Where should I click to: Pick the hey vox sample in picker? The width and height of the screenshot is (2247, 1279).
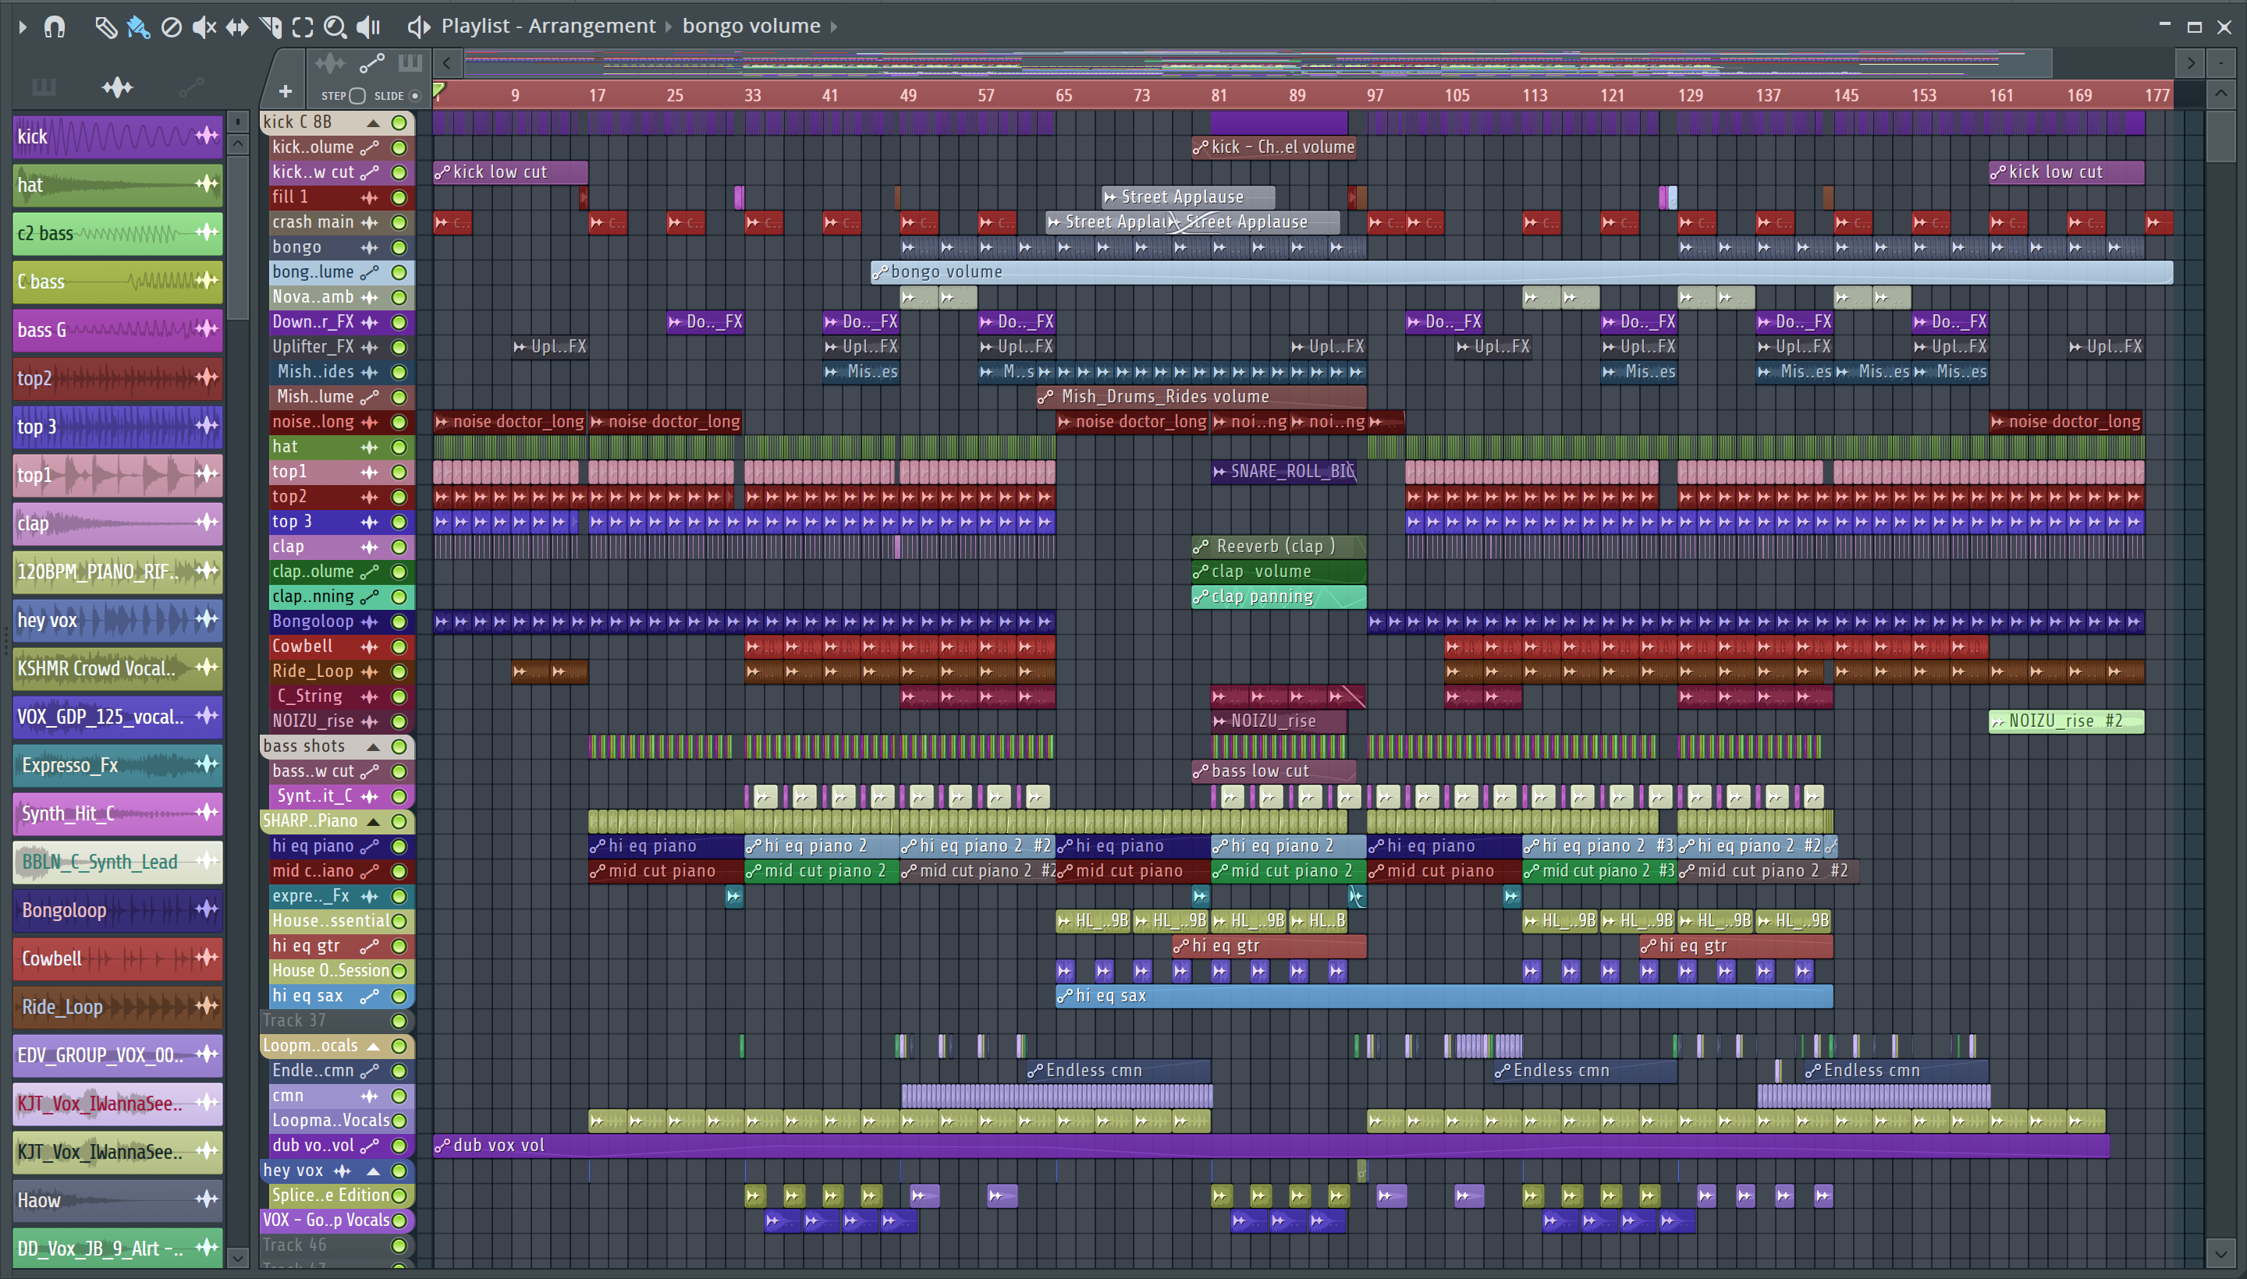[x=118, y=620]
